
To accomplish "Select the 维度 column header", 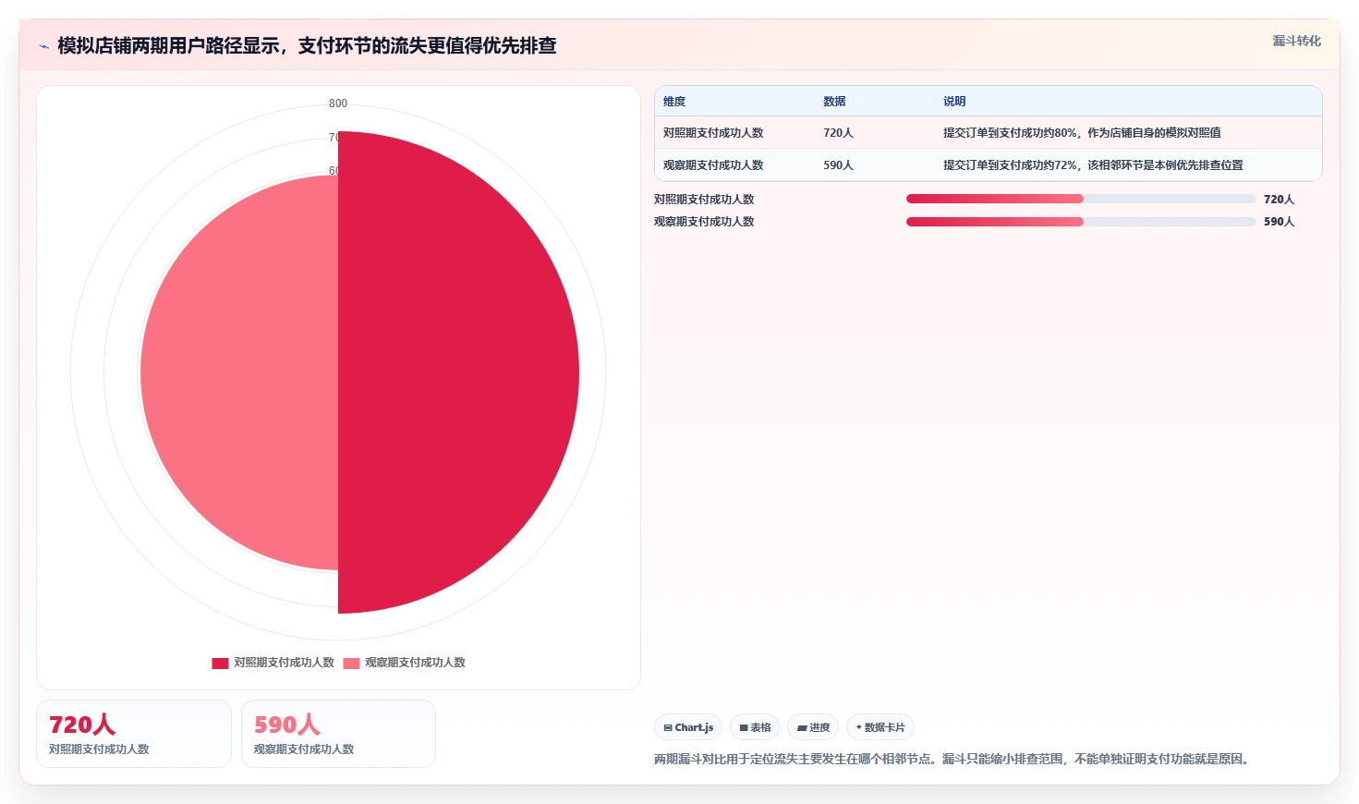I will pyautogui.click(x=674, y=102).
